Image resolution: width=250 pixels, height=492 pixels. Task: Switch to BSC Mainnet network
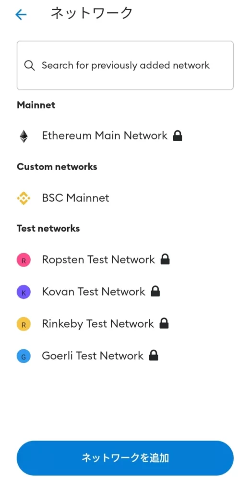pyautogui.click(x=75, y=198)
